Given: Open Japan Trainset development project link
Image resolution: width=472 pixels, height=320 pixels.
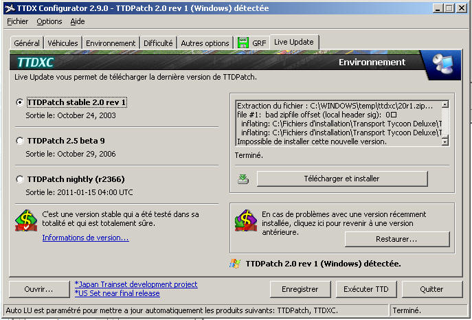Looking at the screenshot, I should click(x=136, y=284).
